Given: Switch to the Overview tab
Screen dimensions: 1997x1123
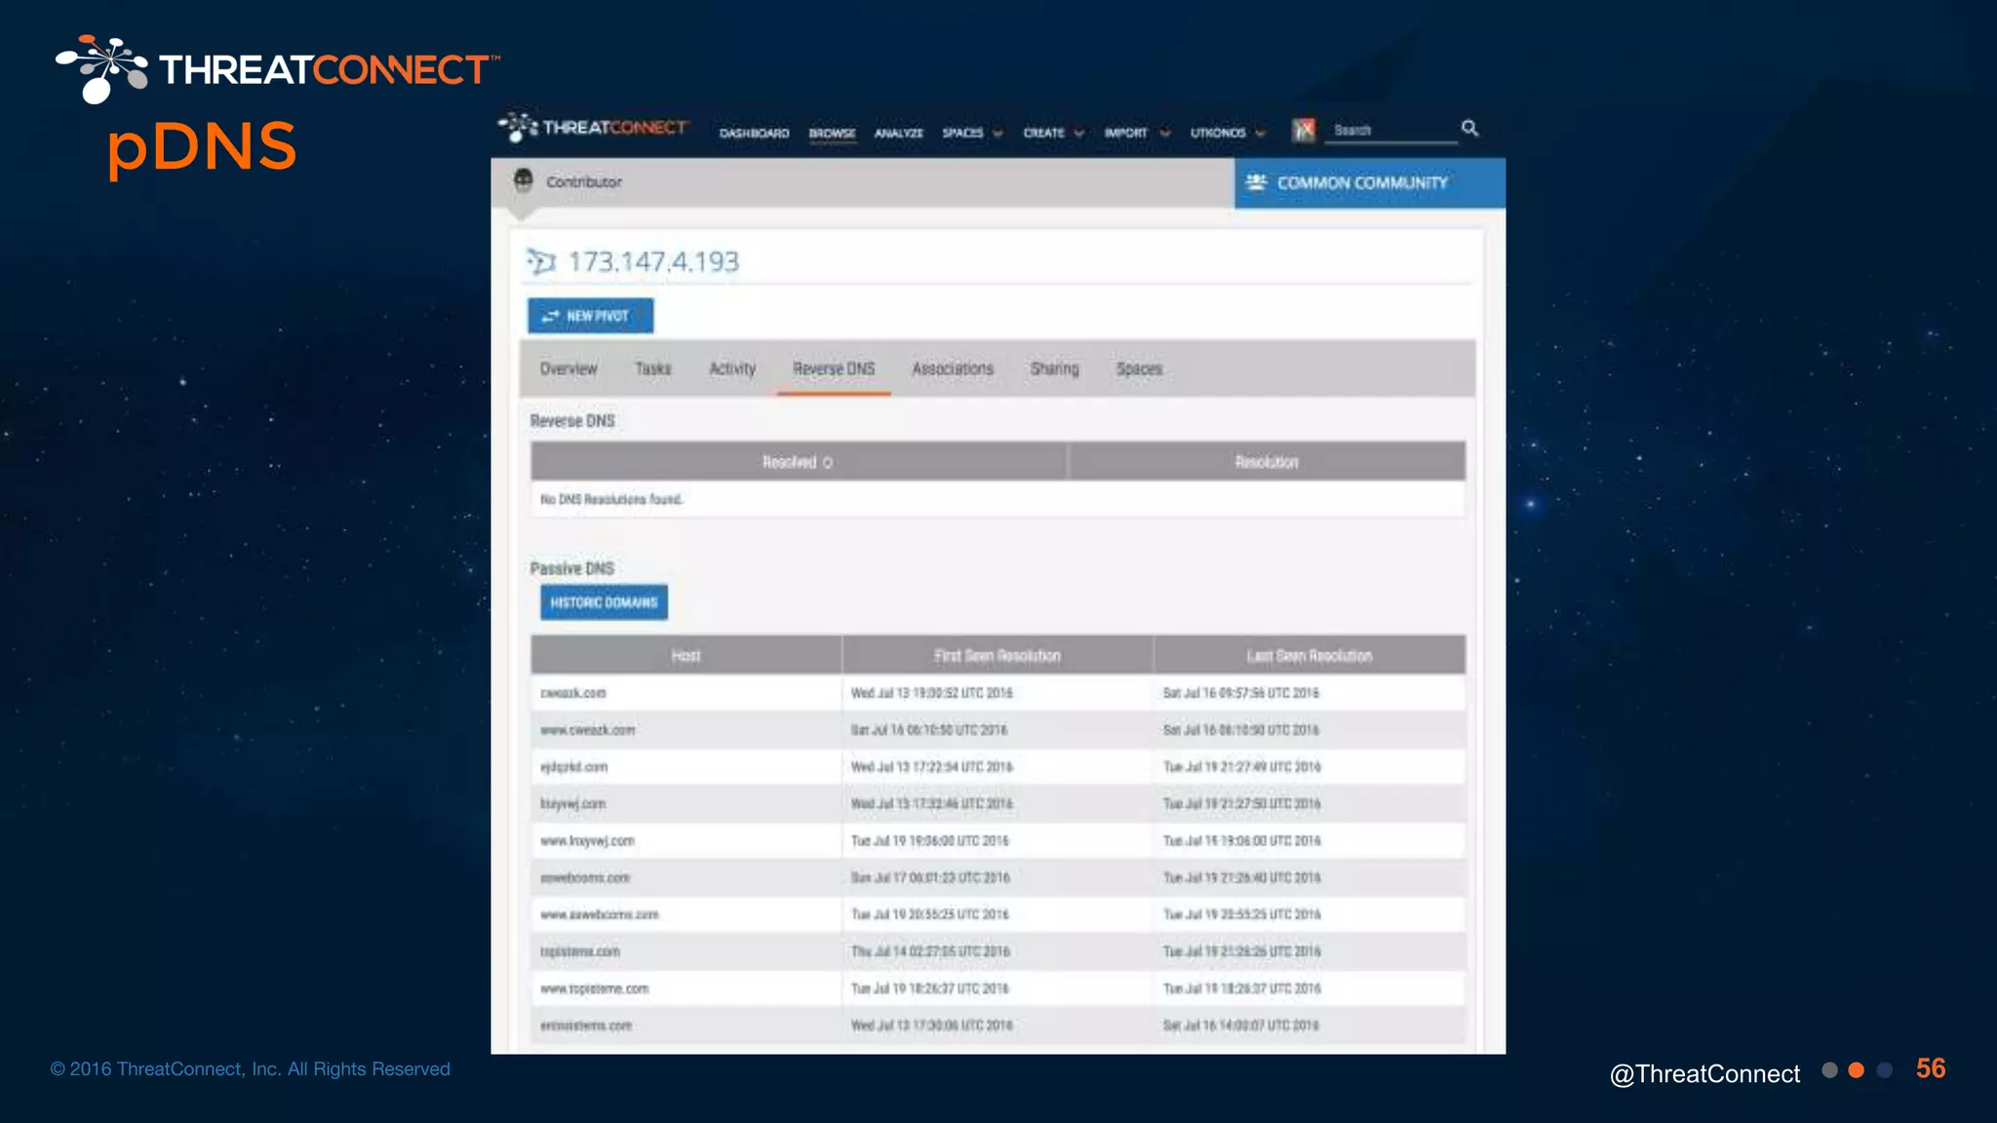Looking at the screenshot, I should (568, 368).
